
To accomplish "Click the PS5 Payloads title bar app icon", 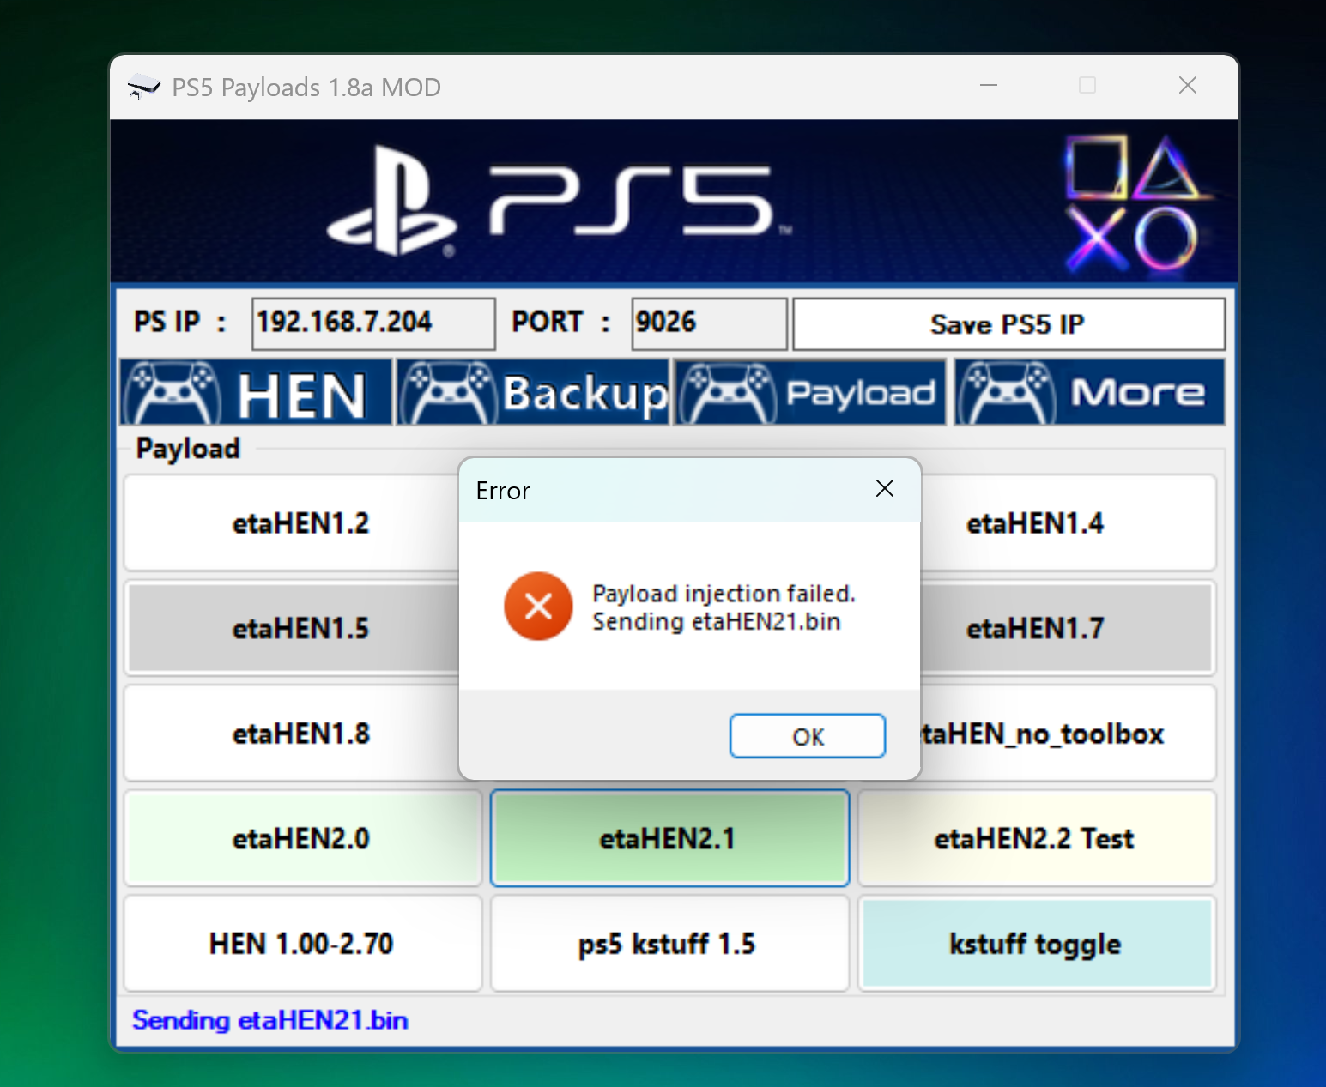I will (x=143, y=87).
